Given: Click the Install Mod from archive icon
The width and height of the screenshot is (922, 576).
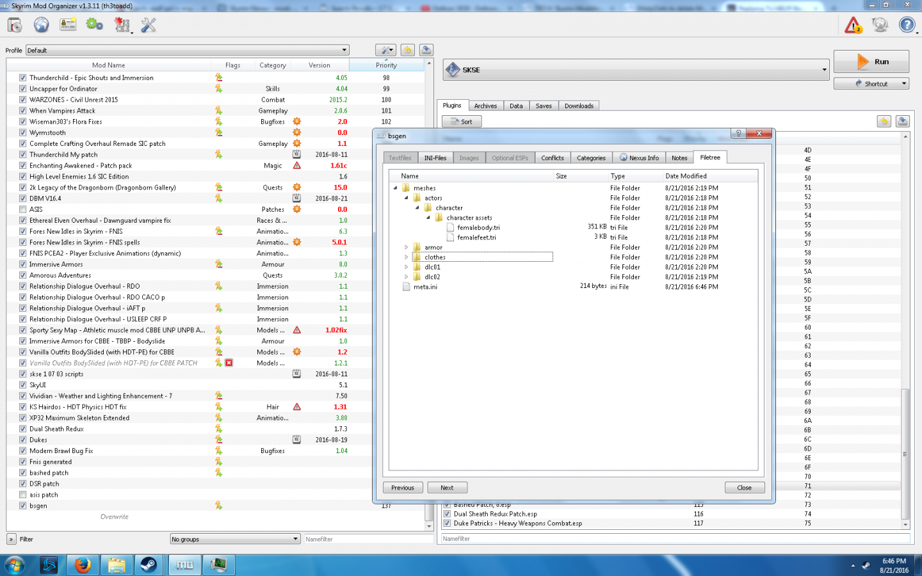Looking at the screenshot, I should pos(15,25).
